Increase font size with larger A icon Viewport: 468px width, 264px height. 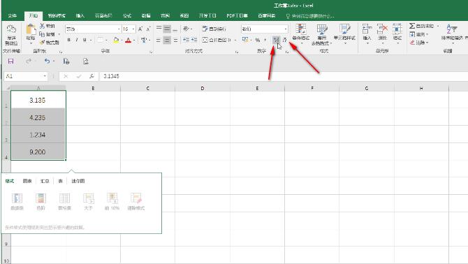140,29
